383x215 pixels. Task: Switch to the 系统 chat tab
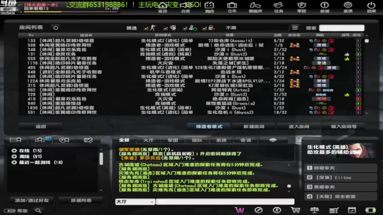pos(221,140)
